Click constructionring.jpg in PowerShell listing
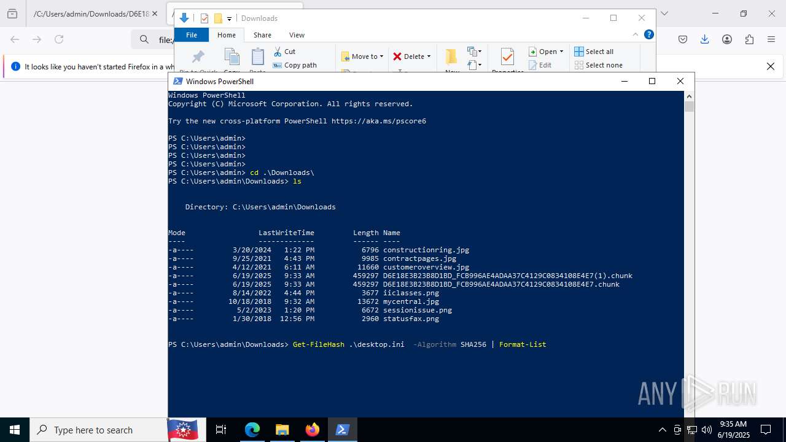Viewport: 786px width, 442px height. (426, 250)
